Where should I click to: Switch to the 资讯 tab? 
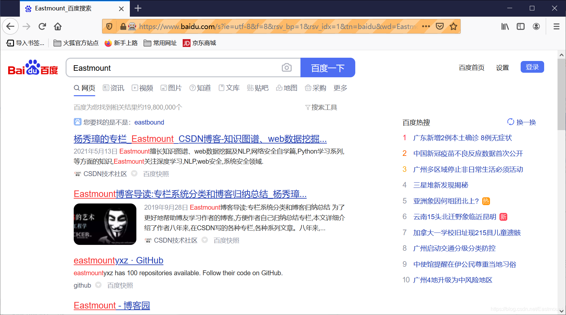(114, 88)
